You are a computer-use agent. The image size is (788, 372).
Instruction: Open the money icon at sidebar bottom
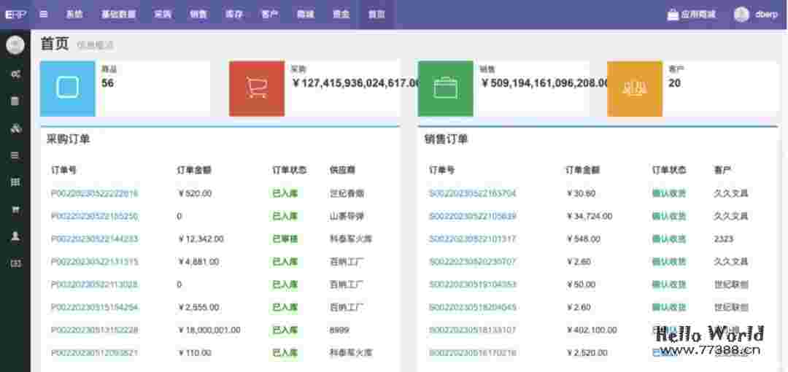[x=15, y=263]
